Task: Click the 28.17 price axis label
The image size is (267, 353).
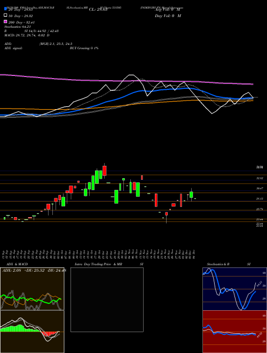Action: (x=260, y=198)
